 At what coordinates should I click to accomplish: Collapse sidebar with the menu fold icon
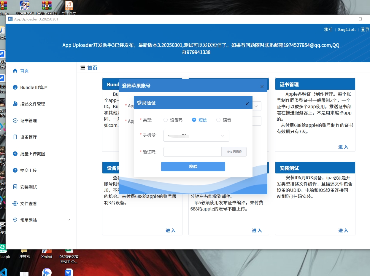pyautogui.click(x=83, y=68)
